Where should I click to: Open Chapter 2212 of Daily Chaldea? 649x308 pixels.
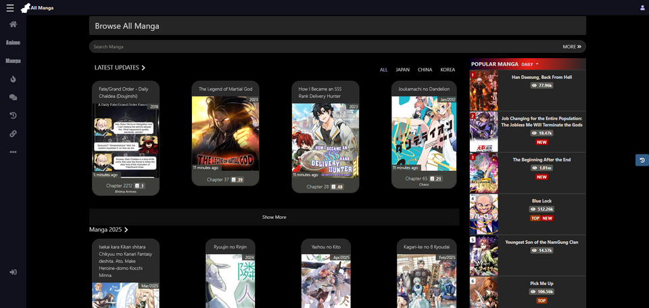119,186
